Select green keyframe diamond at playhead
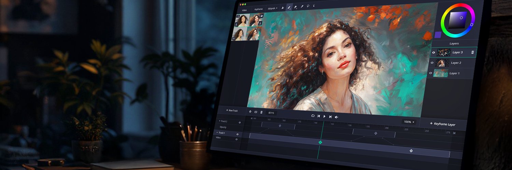Image resolution: width=512 pixels, height=170 pixels. pos(320,142)
